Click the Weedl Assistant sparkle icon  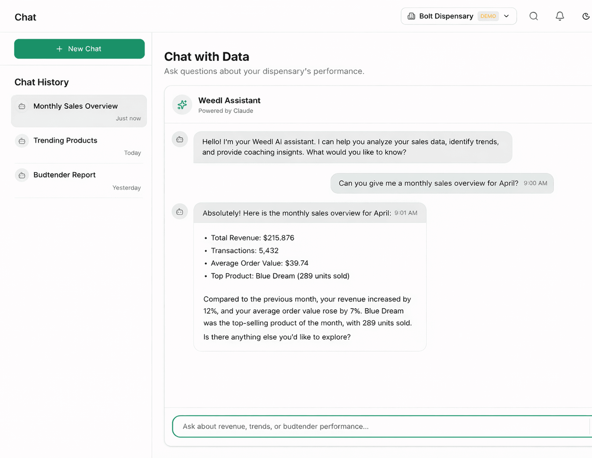click(x=182, y=105)
